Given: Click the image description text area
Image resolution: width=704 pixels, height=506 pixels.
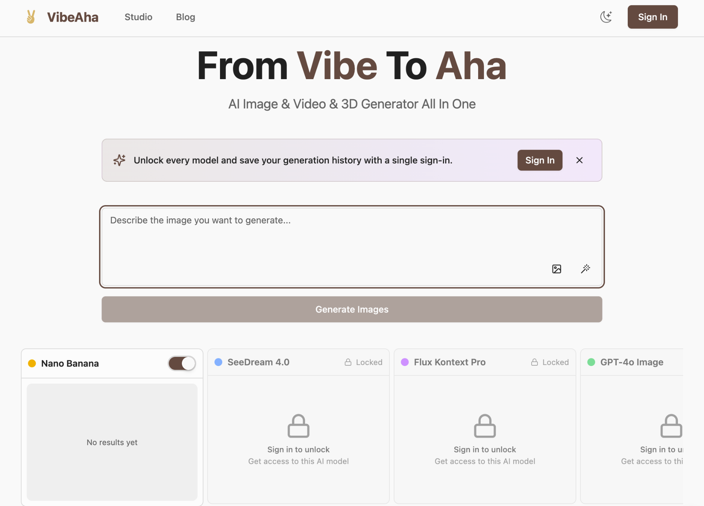Looking at the screenshot, I should [351, 238].
